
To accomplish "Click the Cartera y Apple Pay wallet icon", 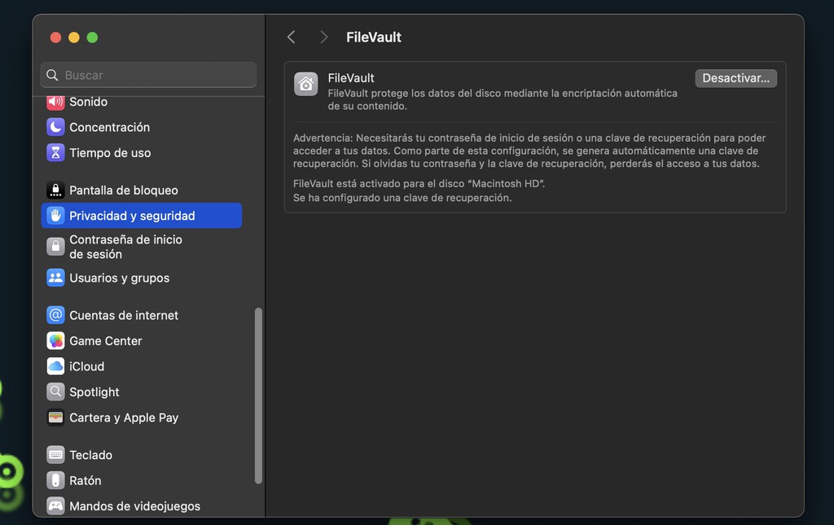I will [x=55, y=418].
